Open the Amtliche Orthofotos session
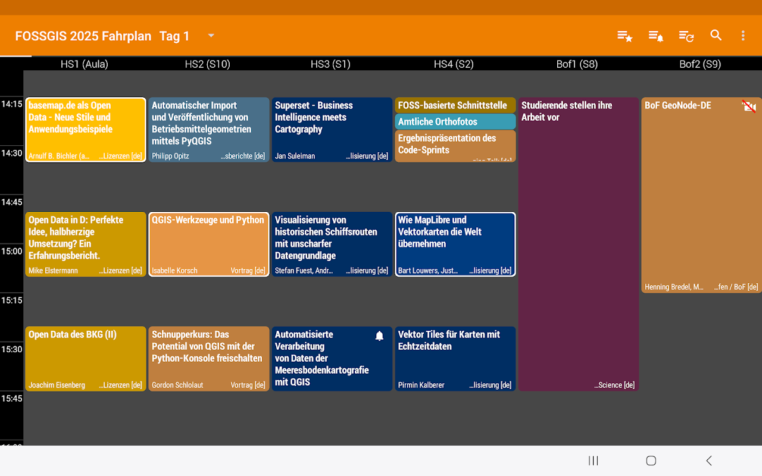This screenshot has height=476, width=762. [x=455, y=121]
